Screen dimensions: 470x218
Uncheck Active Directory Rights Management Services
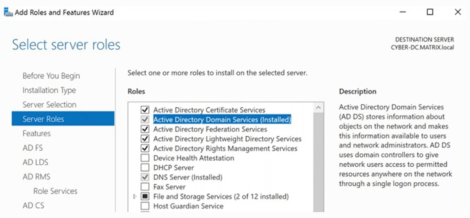click(145, 148)
